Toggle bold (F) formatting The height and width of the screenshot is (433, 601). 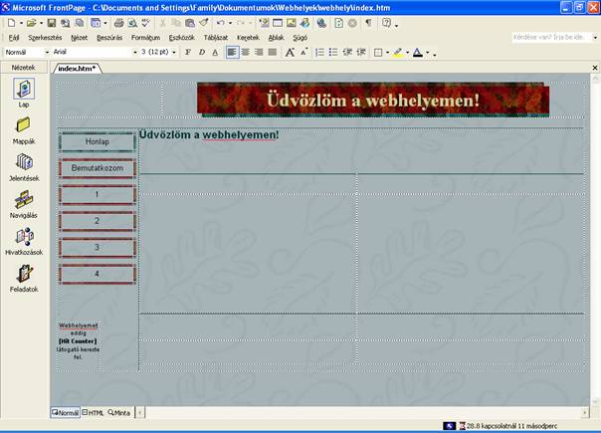tap(188, 52)
